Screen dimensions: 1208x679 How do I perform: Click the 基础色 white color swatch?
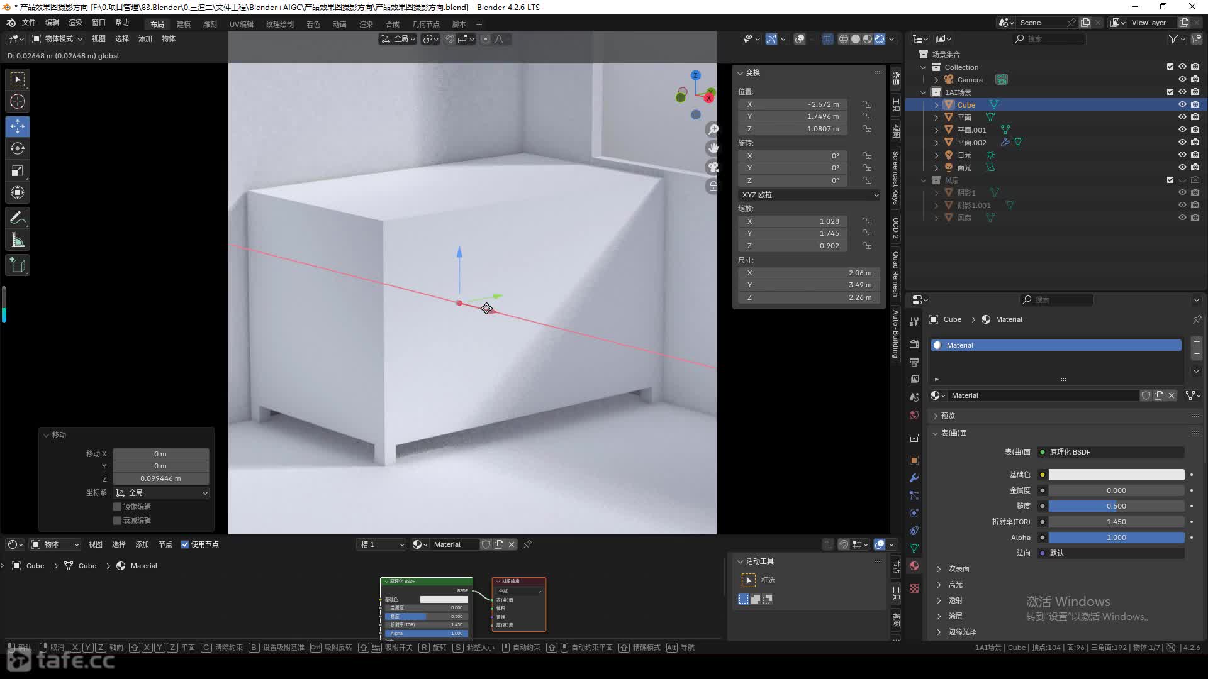[1116, 475]
